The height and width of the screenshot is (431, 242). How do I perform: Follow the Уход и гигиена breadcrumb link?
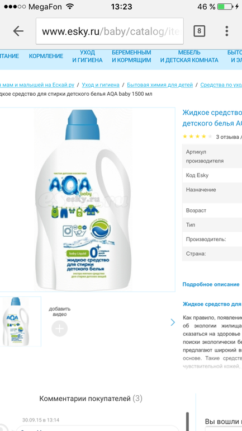pyautogui.click(x=101, y=85)
